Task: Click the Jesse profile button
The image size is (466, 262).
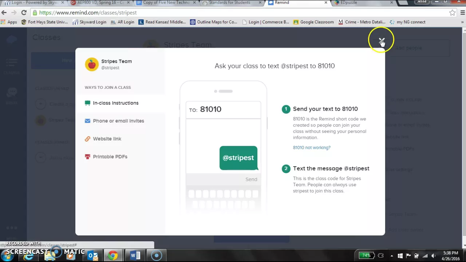Action: [422, 2]
